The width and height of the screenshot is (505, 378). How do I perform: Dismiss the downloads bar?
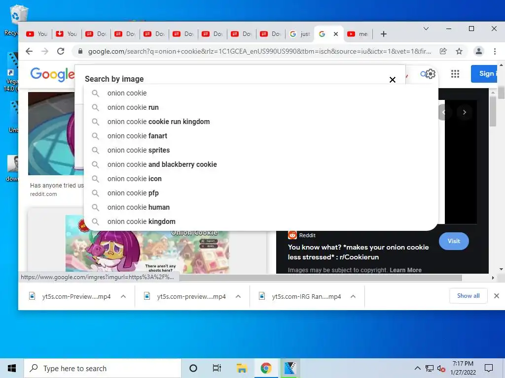[x=496, y=296]
